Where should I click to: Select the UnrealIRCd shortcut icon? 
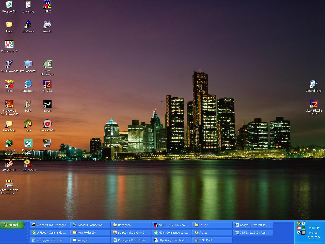pyautogui.click(x=47, y=124)
